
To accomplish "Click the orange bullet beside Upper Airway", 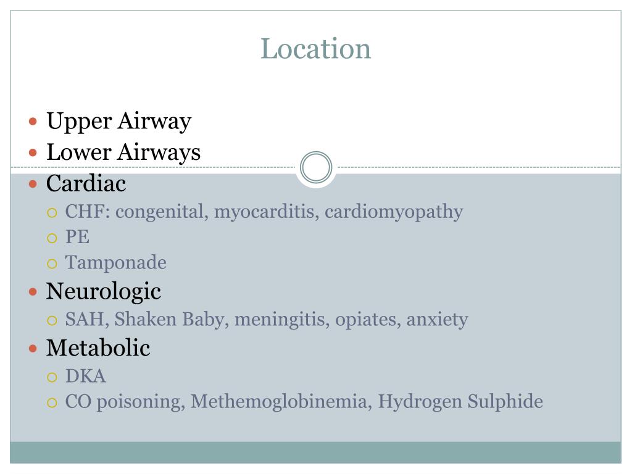I will point(33,122).
